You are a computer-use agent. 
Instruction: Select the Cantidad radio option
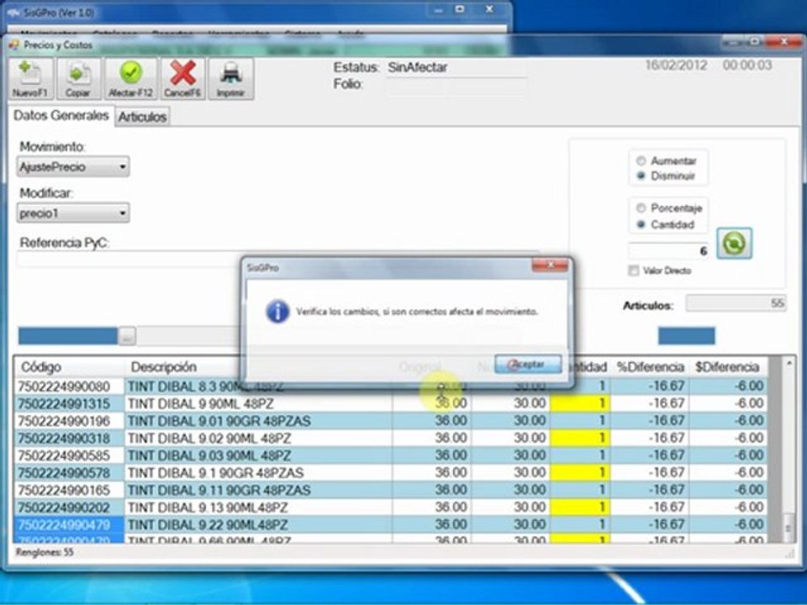tap(641, 224)
